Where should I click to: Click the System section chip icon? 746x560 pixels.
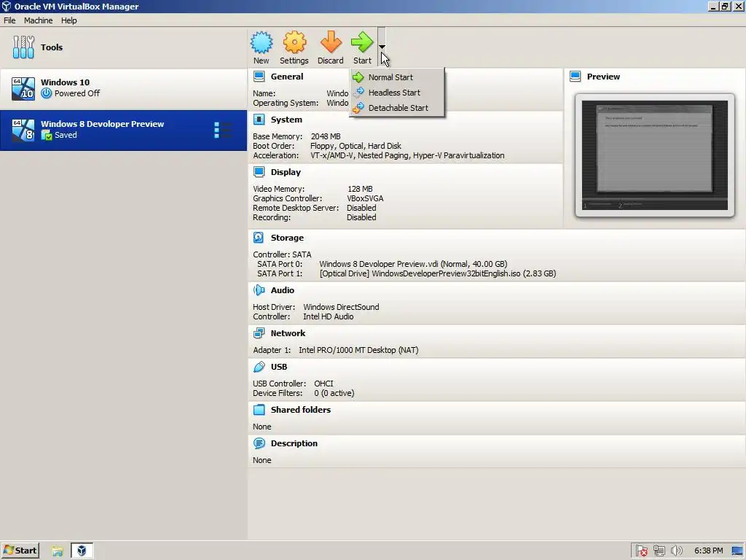point(259,120)
